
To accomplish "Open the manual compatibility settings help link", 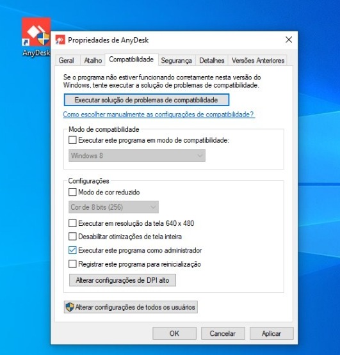I will [158, 114].
